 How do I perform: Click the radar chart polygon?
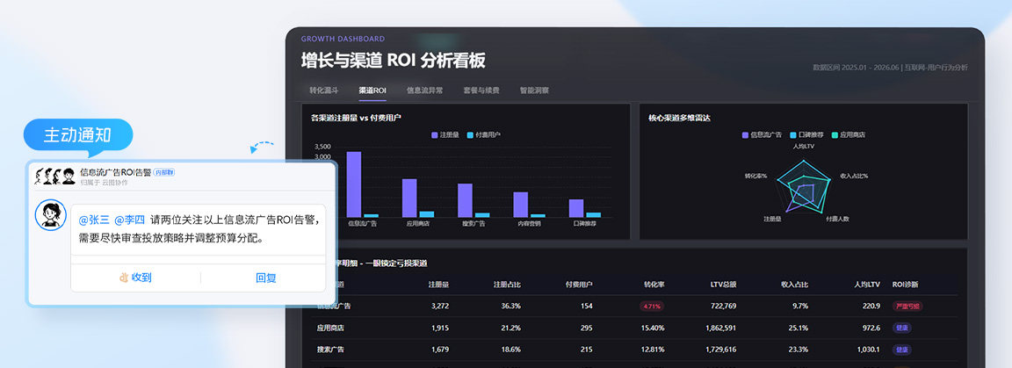coord(802,187)
